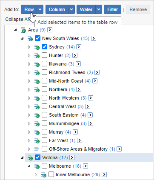The width and height of the screenshot is (154, 180).
Task: Click the arrow button next to Area (9)
Action: click(50, 30)
